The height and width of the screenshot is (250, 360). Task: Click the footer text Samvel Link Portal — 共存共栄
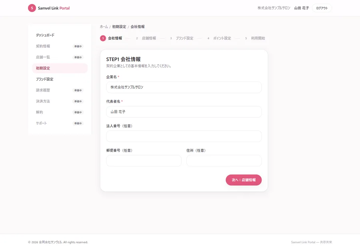click(x=311, y=242)
